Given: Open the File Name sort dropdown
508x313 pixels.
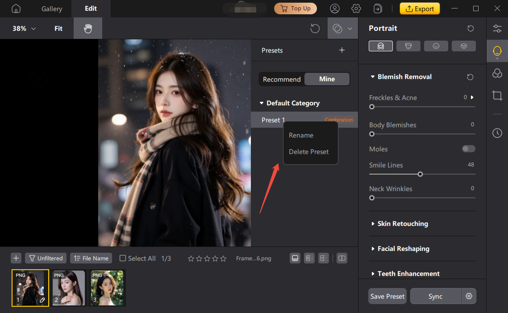Looking at the screenshot, I should pos(91,258).
